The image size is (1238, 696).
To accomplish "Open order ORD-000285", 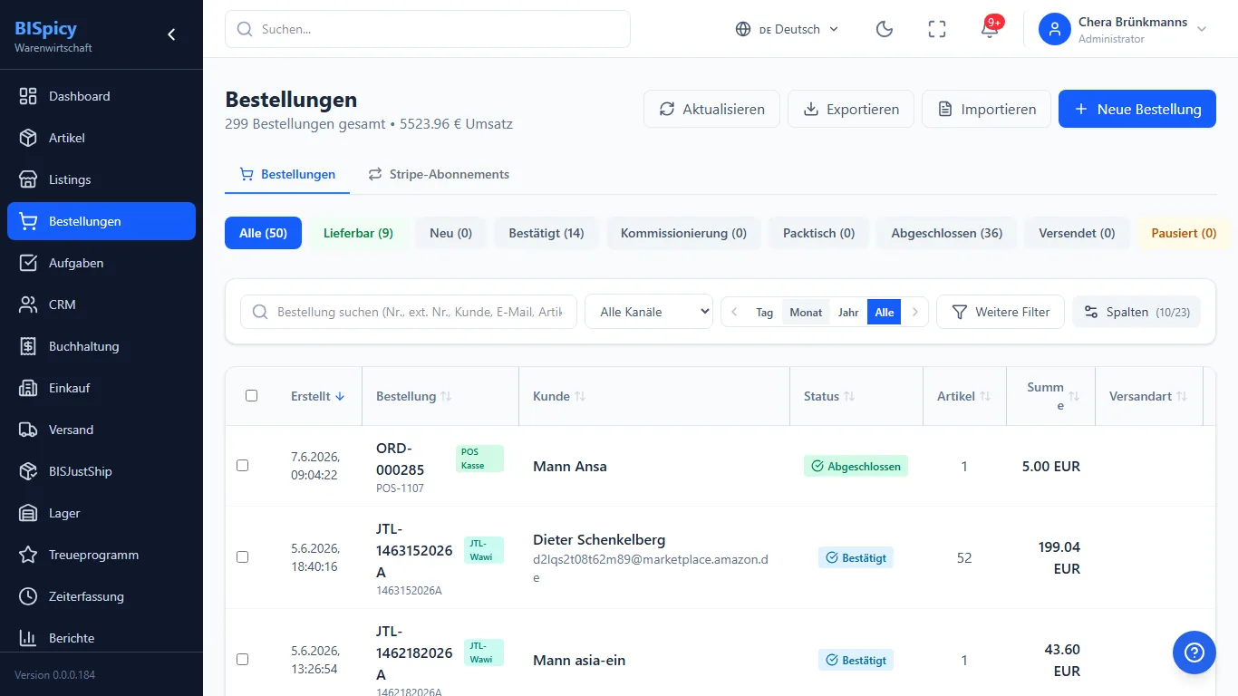I will (400, 459).
